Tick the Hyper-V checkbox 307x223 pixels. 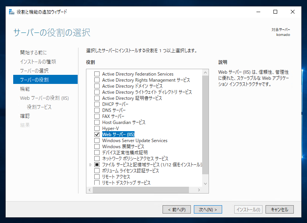coord(97,129)
